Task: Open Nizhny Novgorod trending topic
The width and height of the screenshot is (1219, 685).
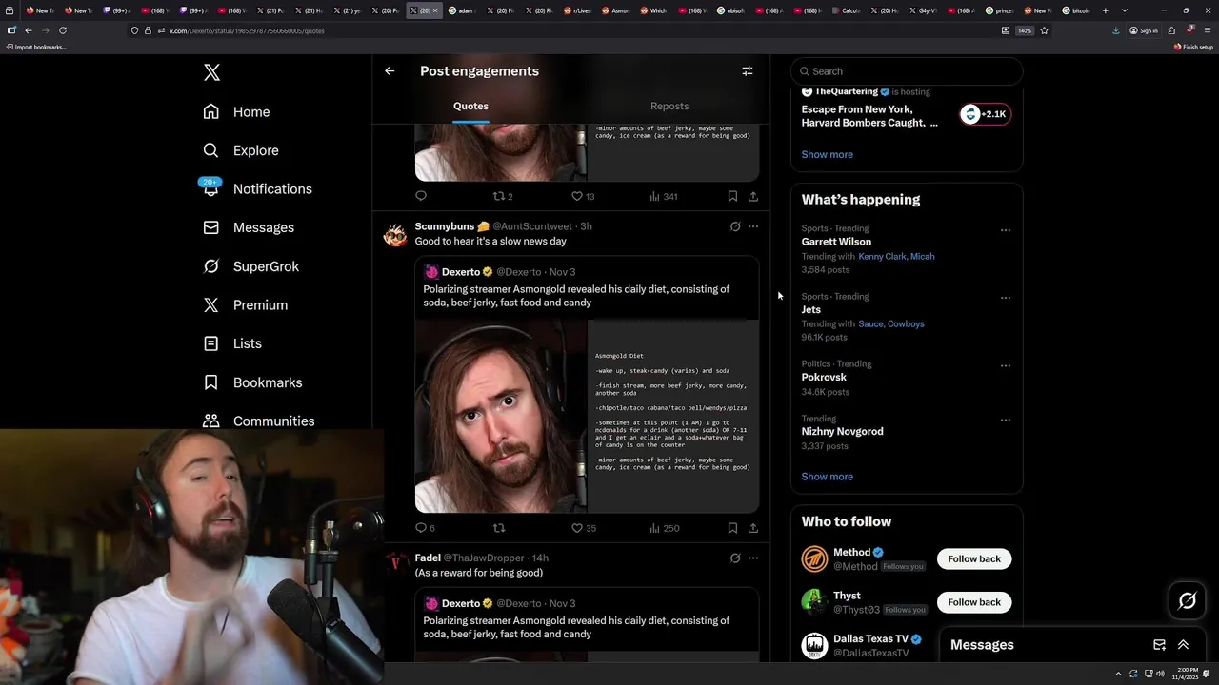Action: coord(842,431)
